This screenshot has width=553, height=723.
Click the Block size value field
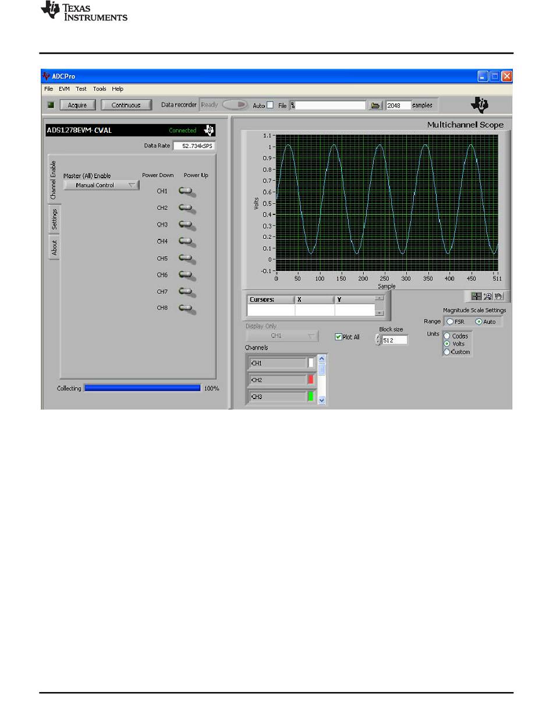[x=395, y=340]
